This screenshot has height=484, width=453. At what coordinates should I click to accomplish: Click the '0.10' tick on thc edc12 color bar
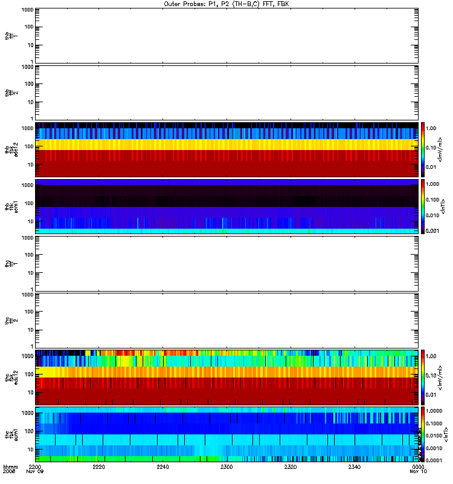(x=431, y=375)
